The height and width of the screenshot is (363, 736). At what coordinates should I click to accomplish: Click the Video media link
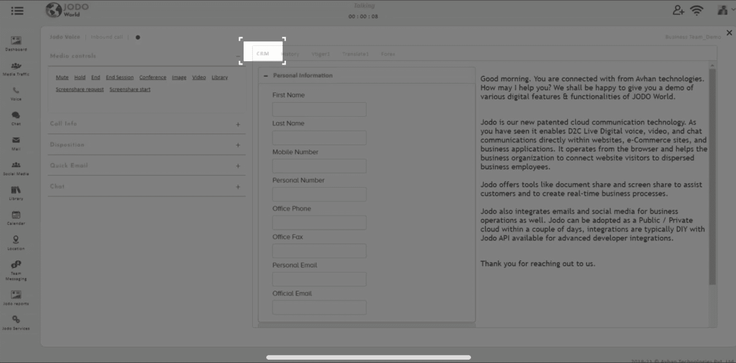point(199,78)
